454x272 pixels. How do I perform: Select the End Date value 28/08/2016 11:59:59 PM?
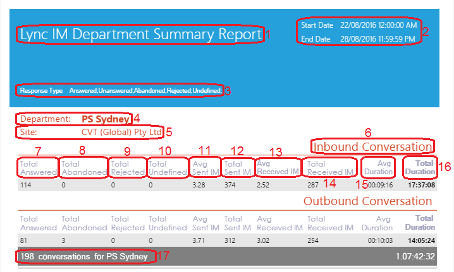pyautogui.click(x=377, y=39)
